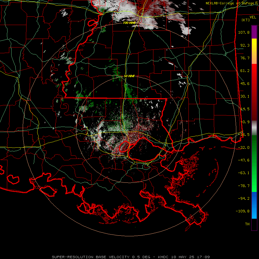
Task: Click the -47.6 legend value
Action: tap(244, 160)
